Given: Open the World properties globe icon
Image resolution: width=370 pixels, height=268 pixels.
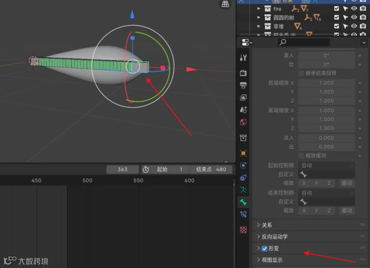Looking at the screenshot, I should (243, 122).
